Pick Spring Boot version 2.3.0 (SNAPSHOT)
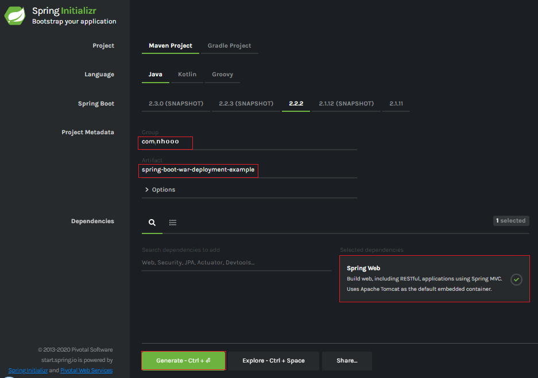Viewport: 538px width, 378px height. [x=176, y=104]
